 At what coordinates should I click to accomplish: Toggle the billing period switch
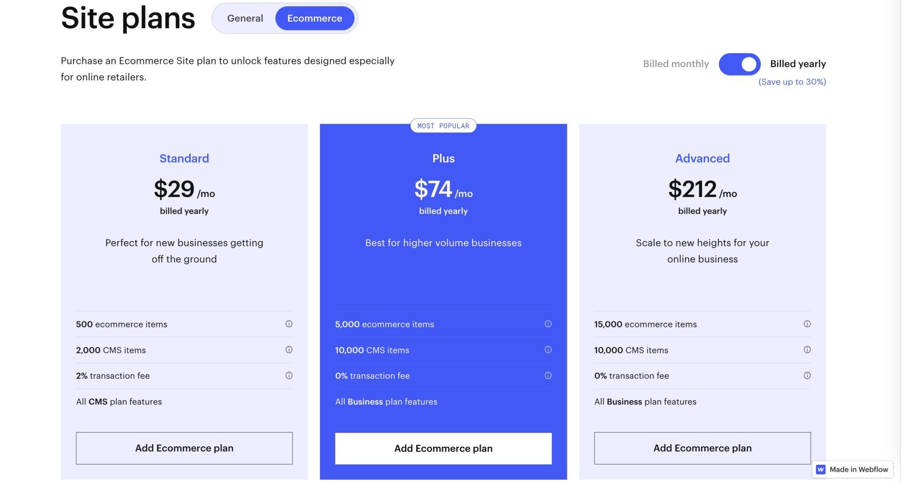click(x=740, y=64)
